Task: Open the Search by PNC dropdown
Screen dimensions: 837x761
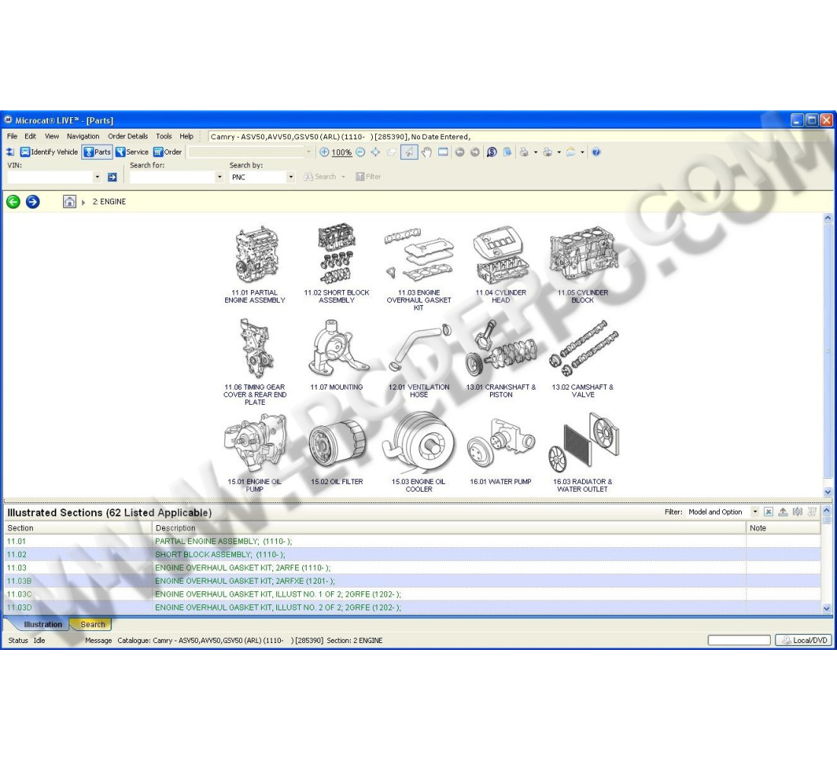Action: (291, 177)
